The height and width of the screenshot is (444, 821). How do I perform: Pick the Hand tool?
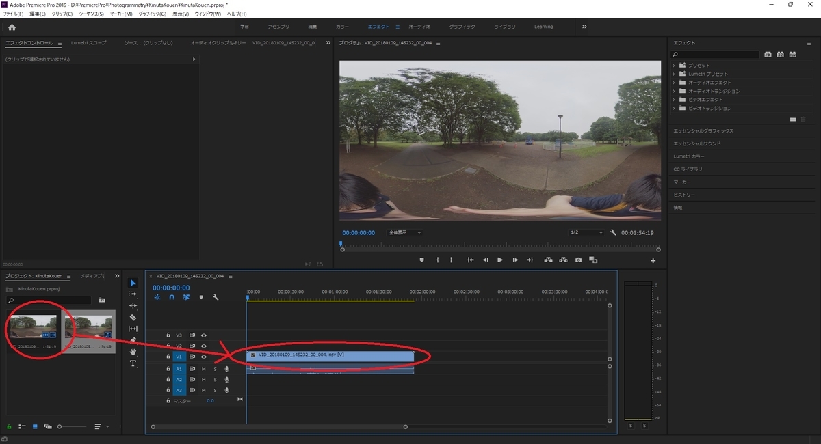click(133, 352)
